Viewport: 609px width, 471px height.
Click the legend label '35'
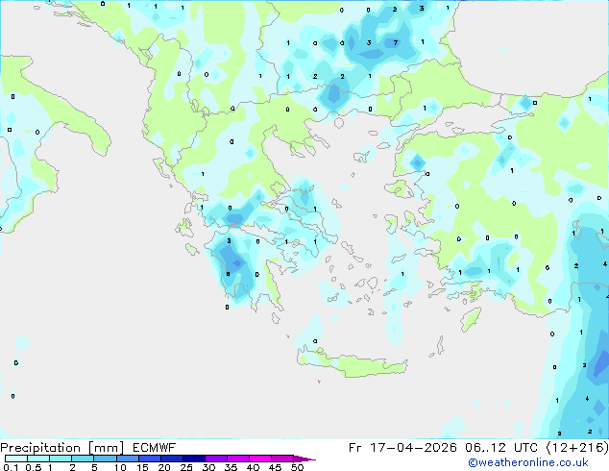pos(231,467)
